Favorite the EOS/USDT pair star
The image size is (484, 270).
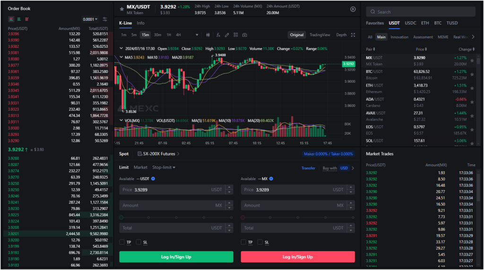pyautogui.click(x=472, y=130)
